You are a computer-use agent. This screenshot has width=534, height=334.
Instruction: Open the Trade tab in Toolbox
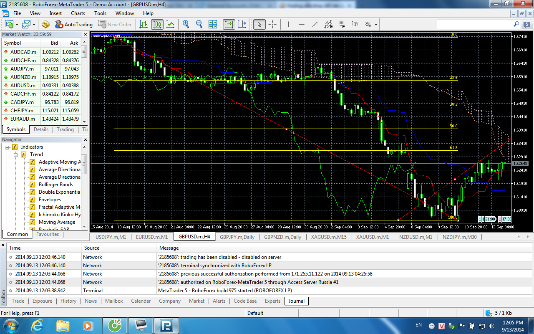18,301
